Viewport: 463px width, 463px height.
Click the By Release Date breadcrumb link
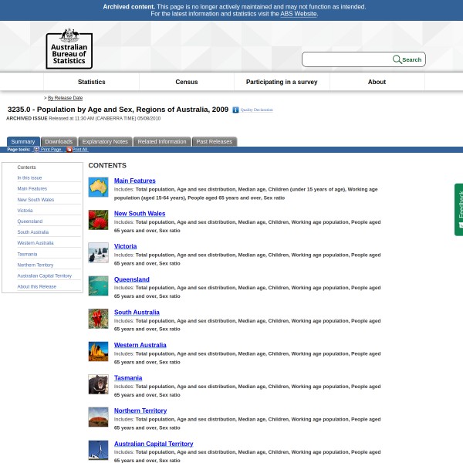[65, 98]
